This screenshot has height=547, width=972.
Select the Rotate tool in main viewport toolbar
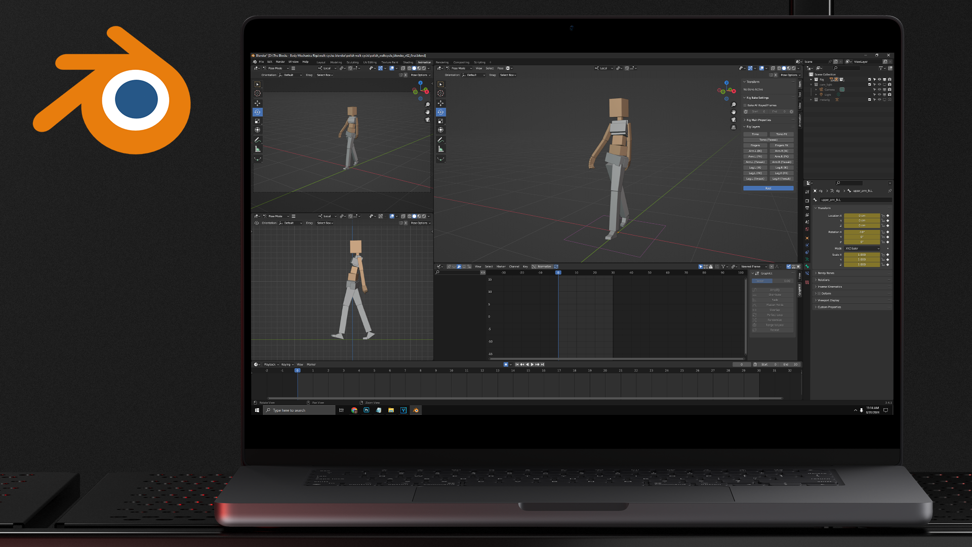pyautogui.click(x=441, y=112)
